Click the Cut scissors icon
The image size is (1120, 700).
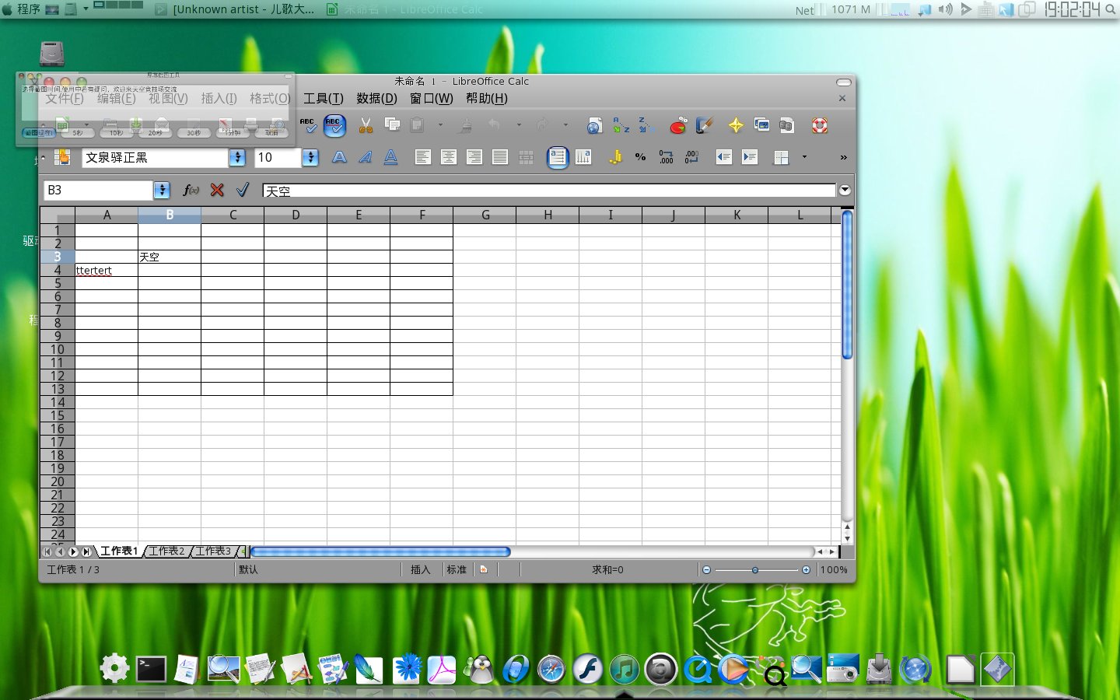click(x=366, y=125)
